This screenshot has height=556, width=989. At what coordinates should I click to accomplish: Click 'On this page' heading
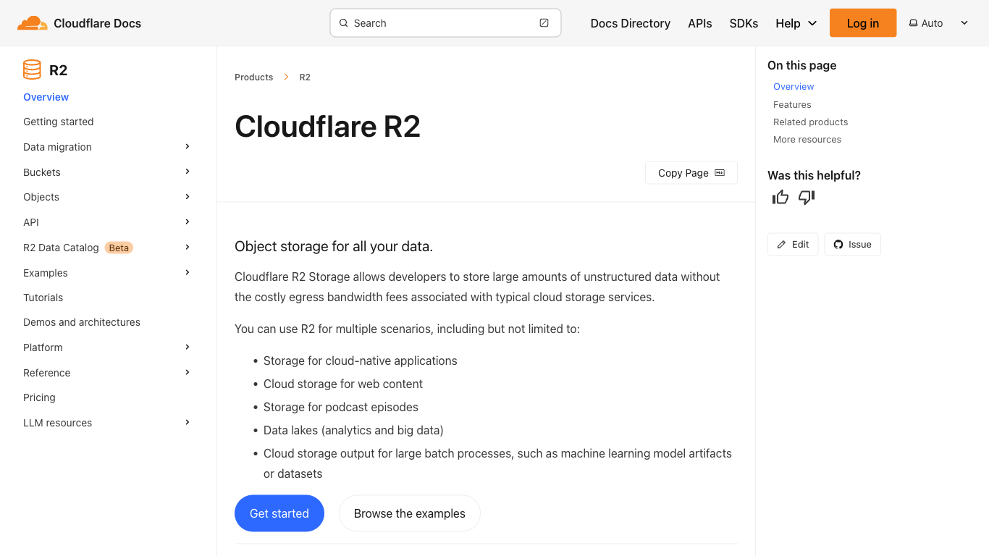[x=801, y=65]
